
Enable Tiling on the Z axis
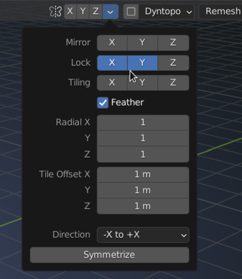coord(173,83)
